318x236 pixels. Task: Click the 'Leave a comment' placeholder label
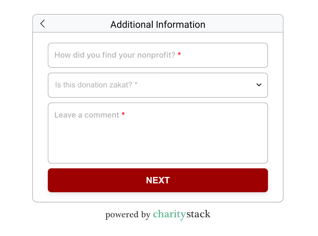[87, 115]
